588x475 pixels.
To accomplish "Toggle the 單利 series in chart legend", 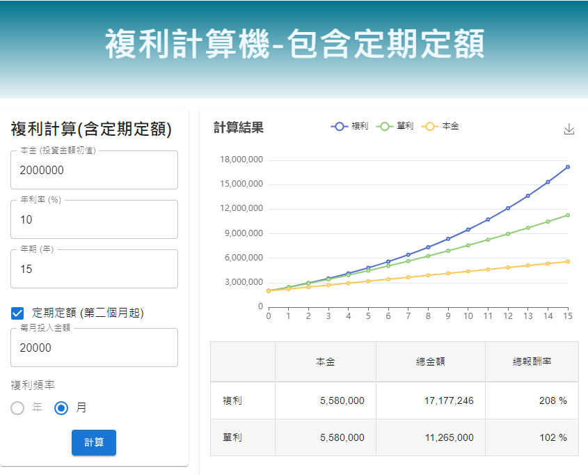I will pyautogui.click(x=395, y=126).
